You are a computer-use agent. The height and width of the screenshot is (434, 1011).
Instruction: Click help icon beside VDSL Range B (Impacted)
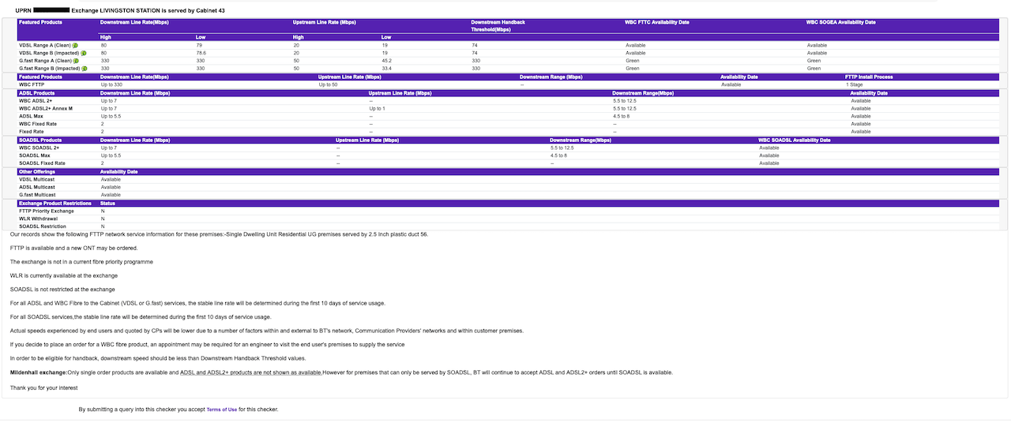pyautogui.click(x=84, y=54)
